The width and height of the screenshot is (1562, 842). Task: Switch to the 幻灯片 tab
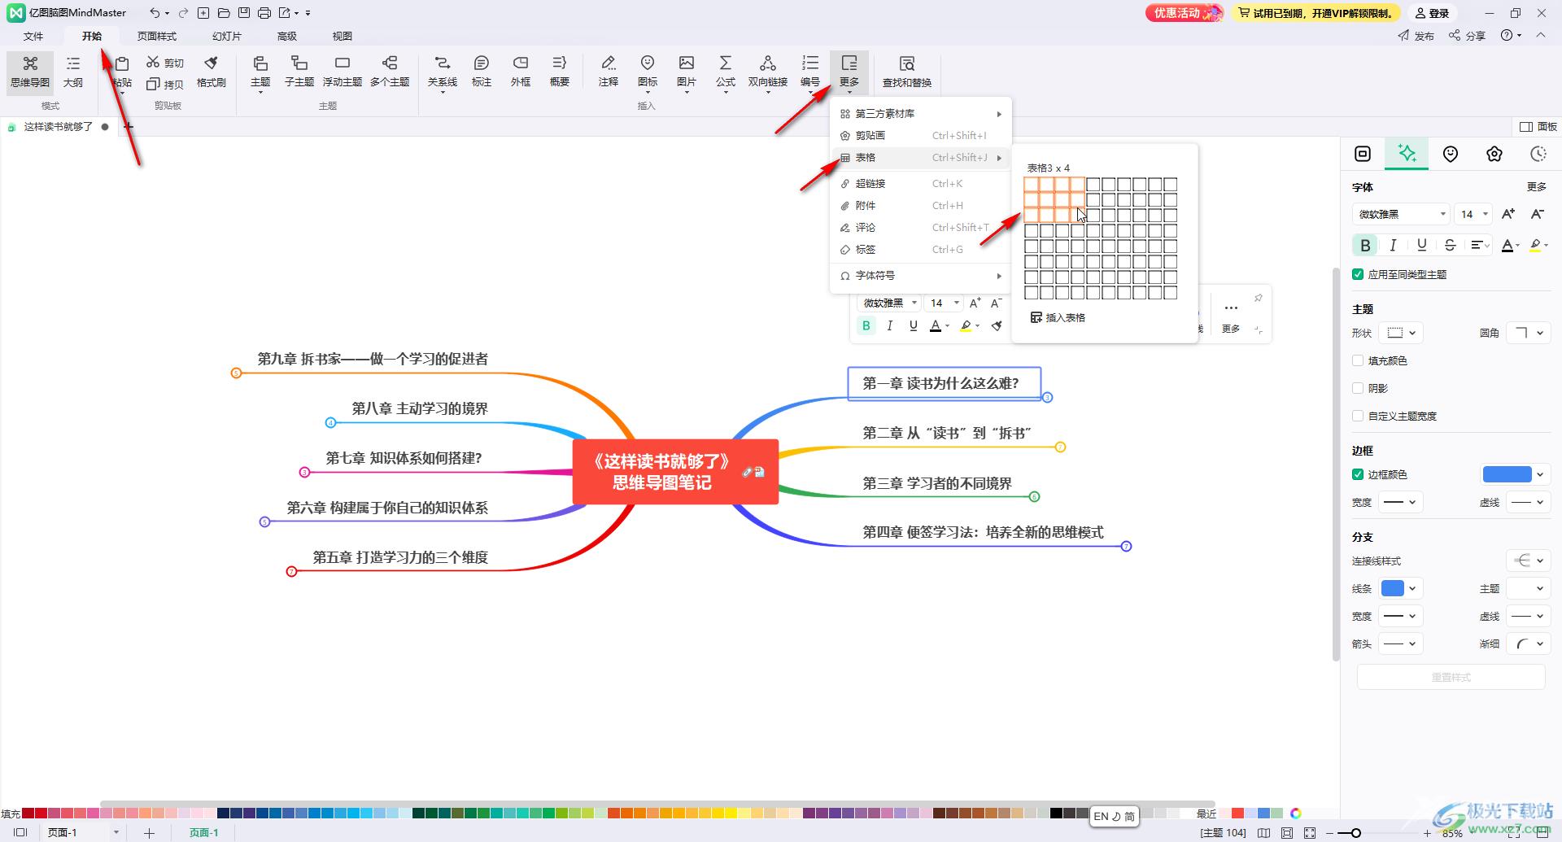(x=226, y=36)
